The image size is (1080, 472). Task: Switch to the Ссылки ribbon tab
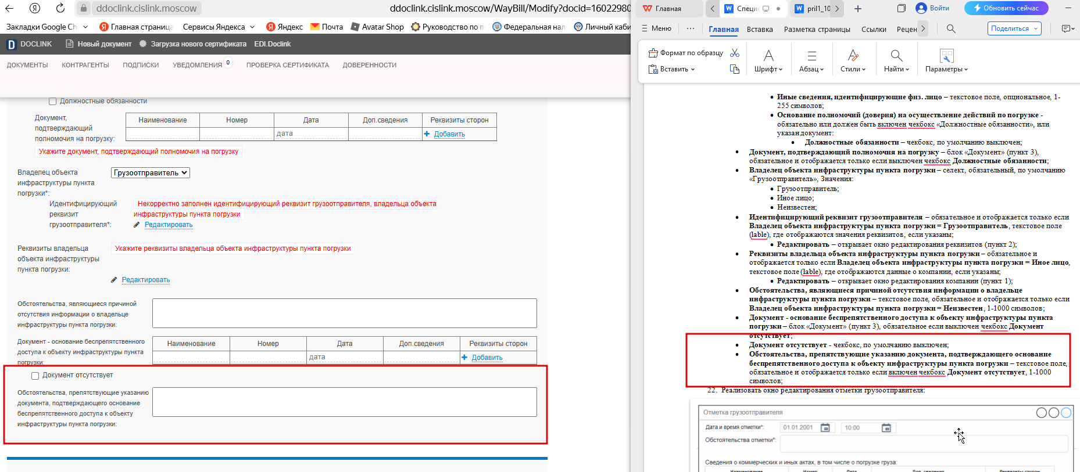click(x=874, y=29)
